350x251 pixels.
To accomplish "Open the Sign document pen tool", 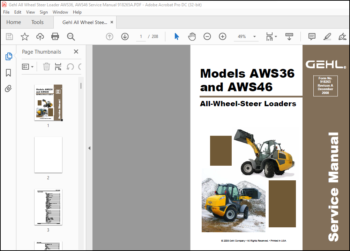I will coord(342,37).
